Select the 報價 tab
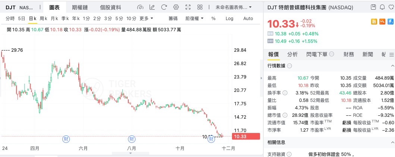 [x=273, y=54]
